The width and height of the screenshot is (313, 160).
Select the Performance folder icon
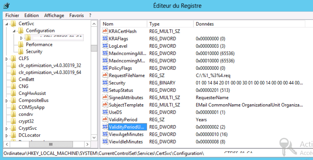[x=20, y=44]
